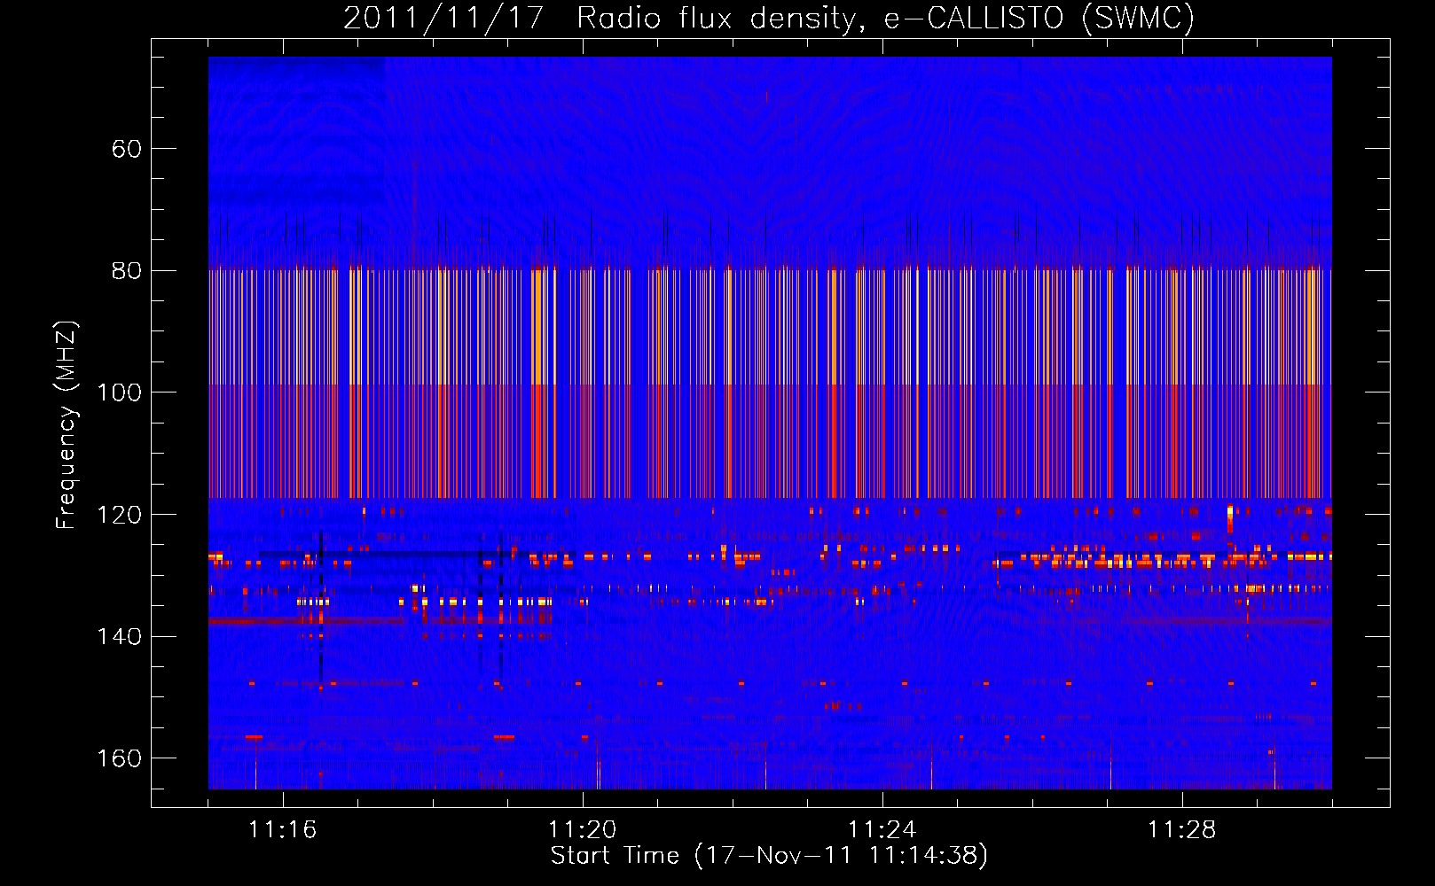Image resolution: width=1435 pixels, height=886 pixels.
Task: Click the 160 frequency tick label
Action: [x=119, y=758]
